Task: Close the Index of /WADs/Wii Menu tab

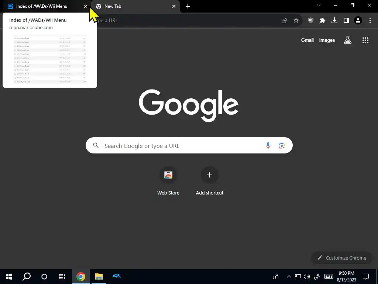Action: tap(86, 6)
